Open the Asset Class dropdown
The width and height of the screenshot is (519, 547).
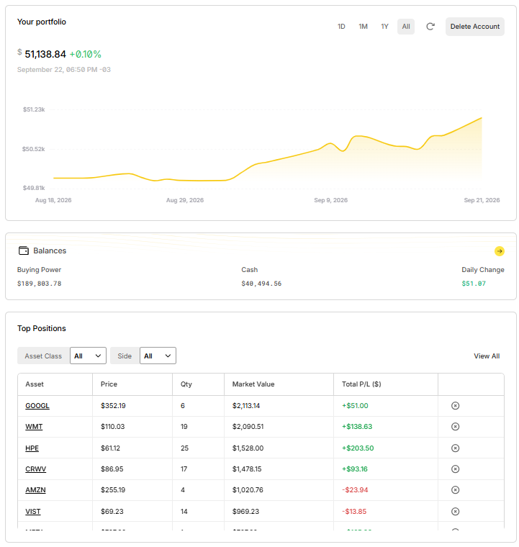(x=88, y=356)
